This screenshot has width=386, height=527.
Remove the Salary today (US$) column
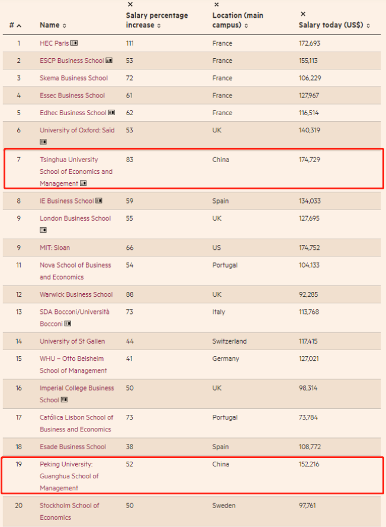click(x=303, y=14)
